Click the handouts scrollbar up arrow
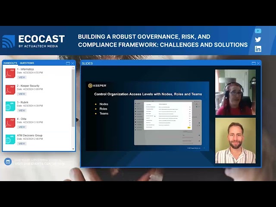 73,68
